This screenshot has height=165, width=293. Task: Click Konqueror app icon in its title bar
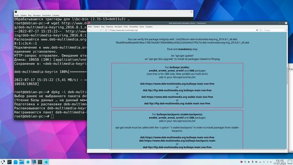[89, 23]
